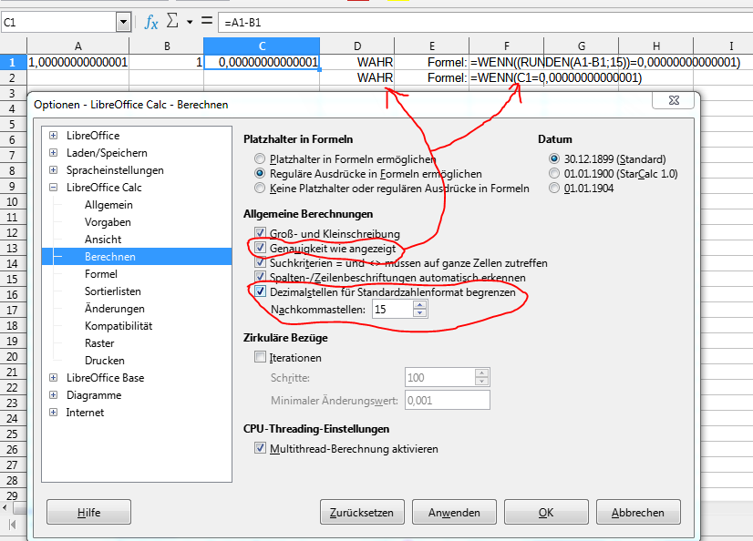Image resolution: width=753 pixels, height=541 pixels.
Task: Click the Hilfe button
Action: click(88, 512)
